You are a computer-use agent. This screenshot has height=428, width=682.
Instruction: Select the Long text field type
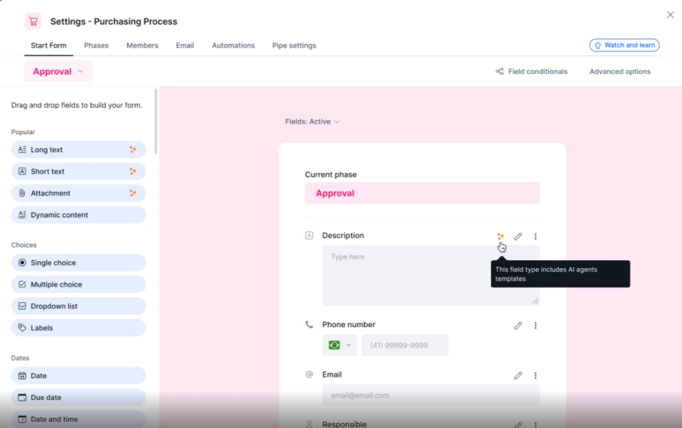(78, 150)
